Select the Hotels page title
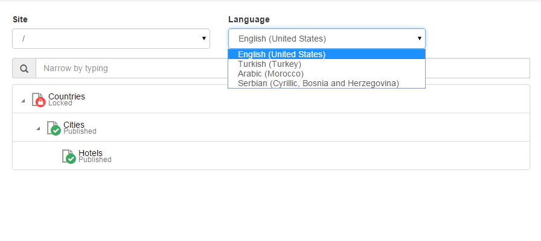 point(91,152)
